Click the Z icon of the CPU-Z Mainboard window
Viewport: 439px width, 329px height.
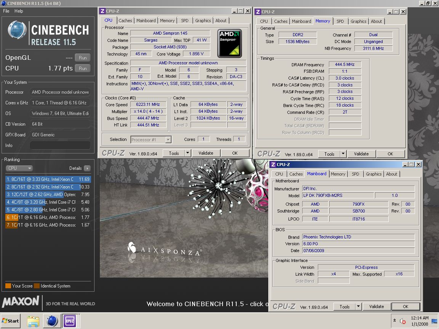[273, 164]
